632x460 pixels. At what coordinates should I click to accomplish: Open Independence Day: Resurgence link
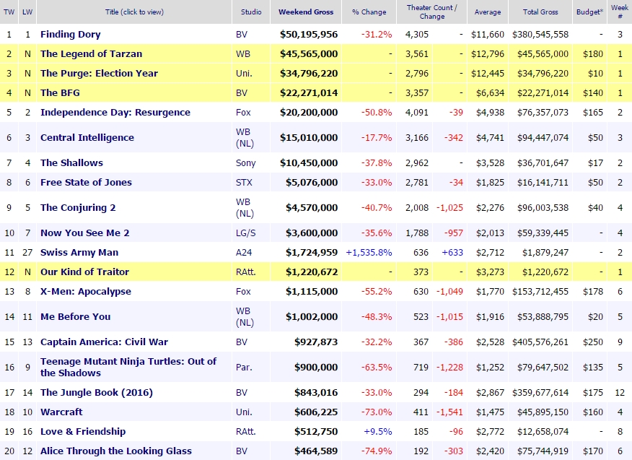(115, 112)
